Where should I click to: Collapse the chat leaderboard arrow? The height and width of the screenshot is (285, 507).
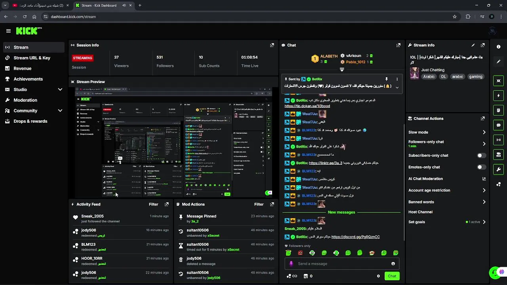pyautogui.click(x=342, y=70)
